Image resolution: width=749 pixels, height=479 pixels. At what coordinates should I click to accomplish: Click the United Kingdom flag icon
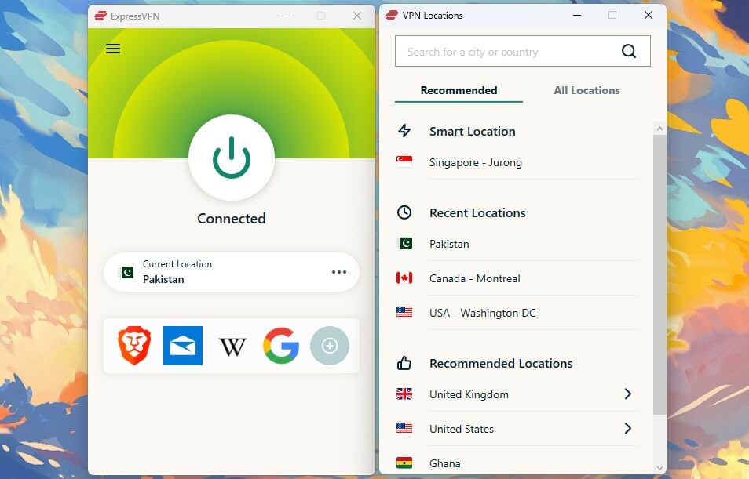click(404, 394)
